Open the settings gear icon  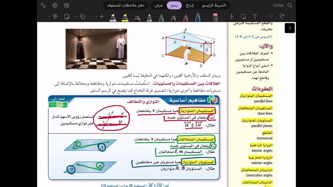click(x=55, y=5)
